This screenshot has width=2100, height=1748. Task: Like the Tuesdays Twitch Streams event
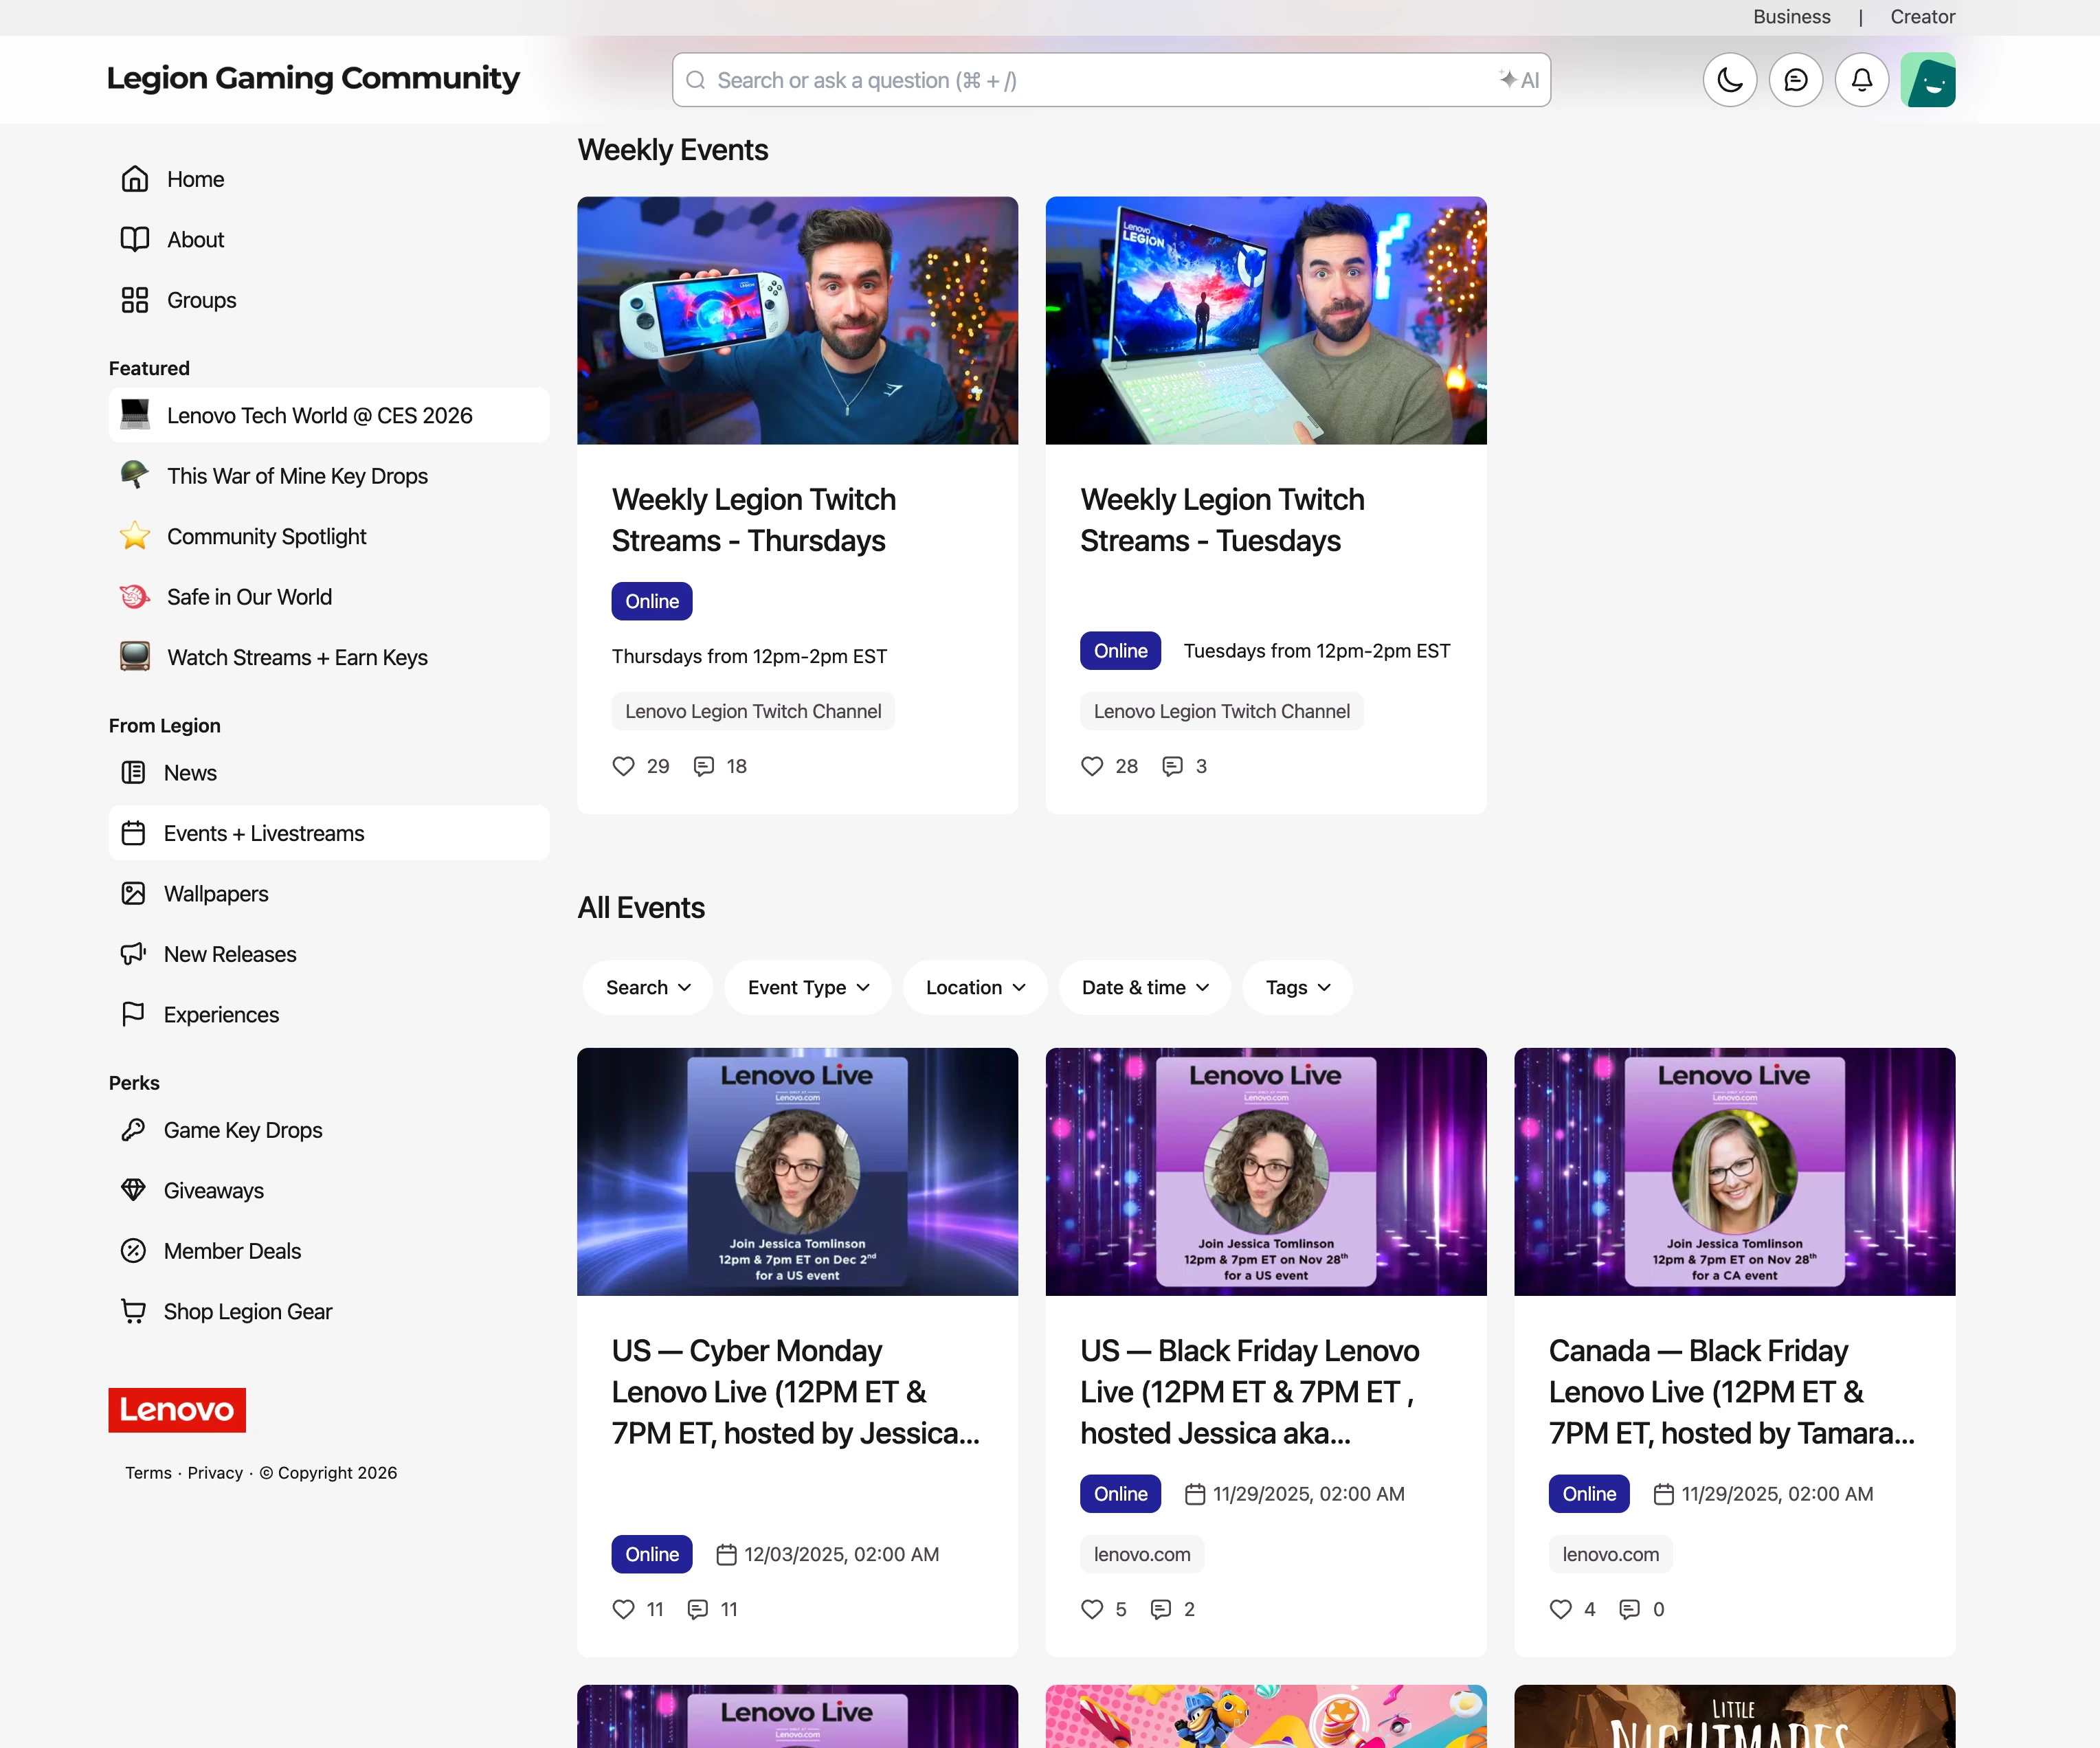click(x=1092, y=766)
